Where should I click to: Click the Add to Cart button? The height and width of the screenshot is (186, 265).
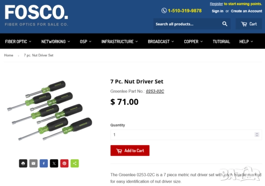click(130, 151)
